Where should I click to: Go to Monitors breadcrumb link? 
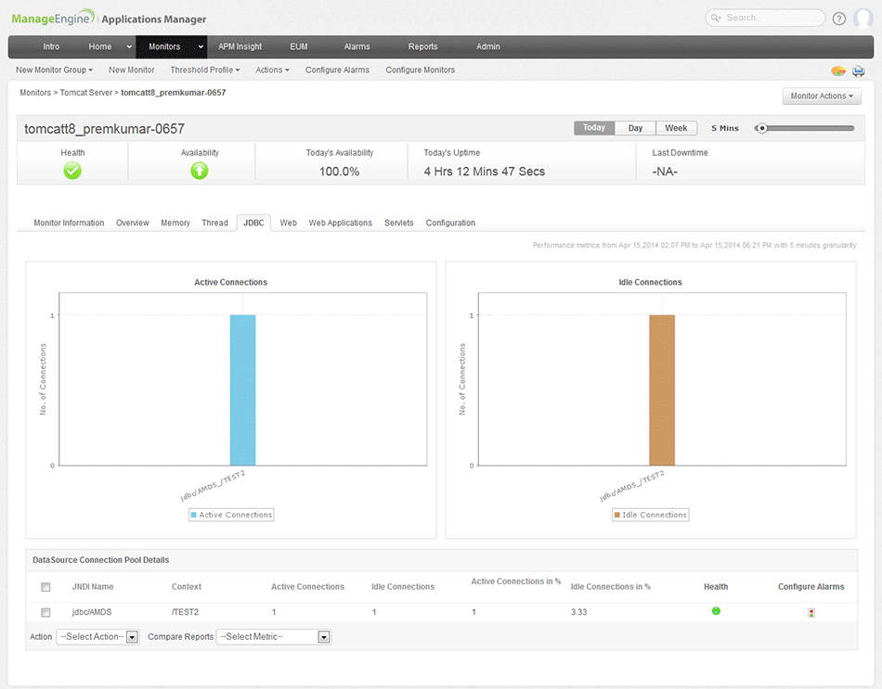click(35, 93)
